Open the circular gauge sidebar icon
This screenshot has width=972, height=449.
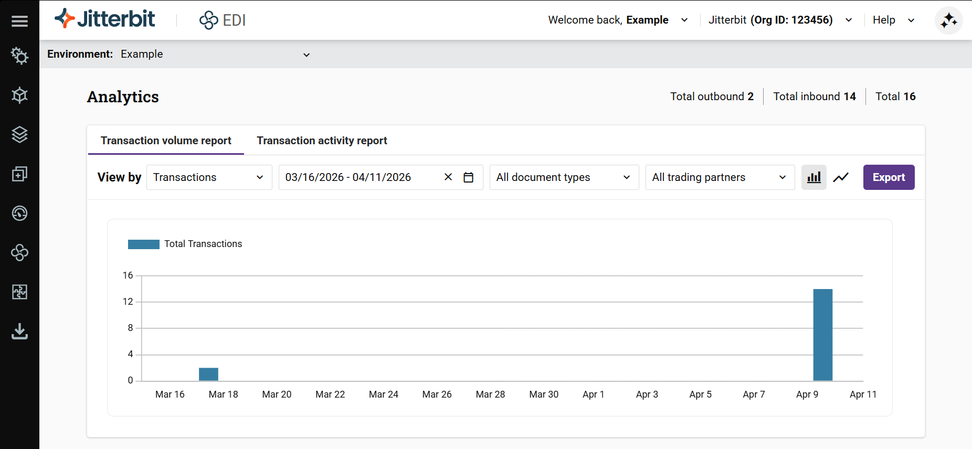19,213
